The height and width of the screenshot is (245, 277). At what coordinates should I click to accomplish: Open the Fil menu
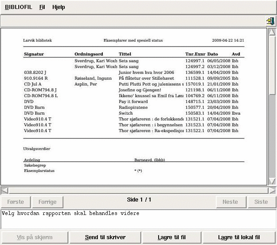[x=42, y=7]
